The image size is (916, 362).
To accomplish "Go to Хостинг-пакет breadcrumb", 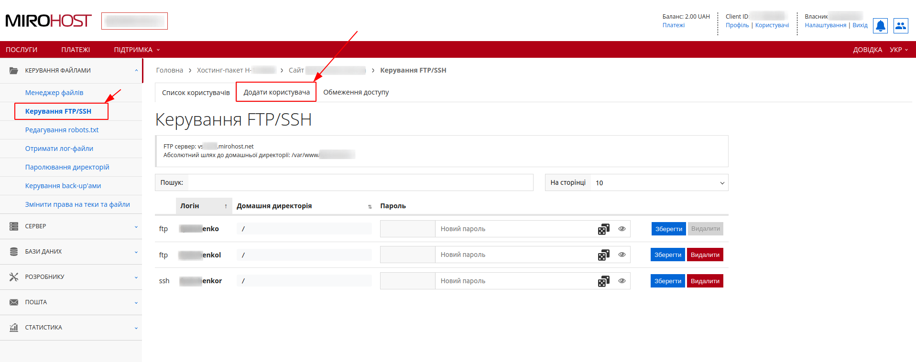I will [x=236, y=70].
